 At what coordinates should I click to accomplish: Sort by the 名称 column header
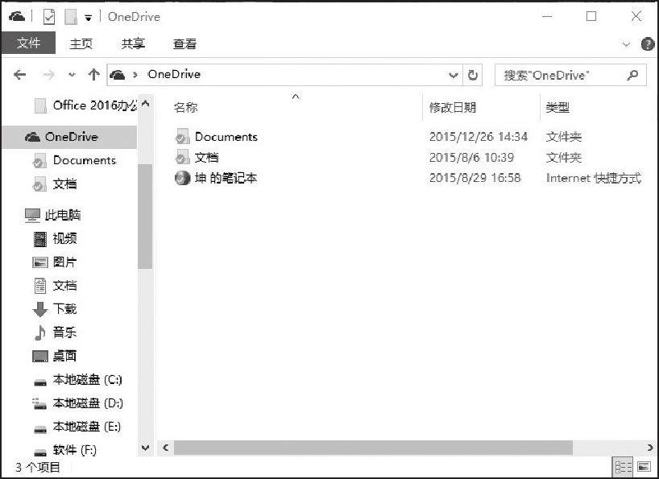(x=185, y=107)
